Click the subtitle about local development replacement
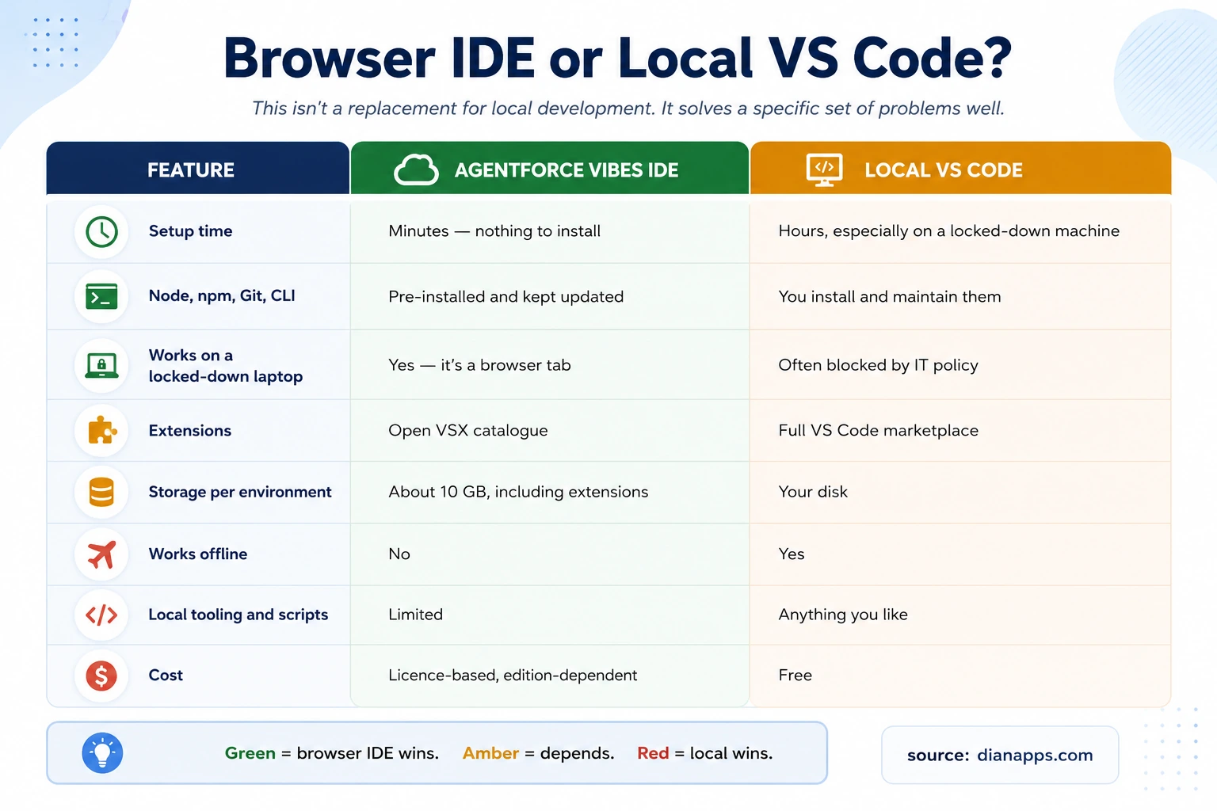Image resolution: width=1217 pixels, height=811 pixels. (x=628, y=109)
